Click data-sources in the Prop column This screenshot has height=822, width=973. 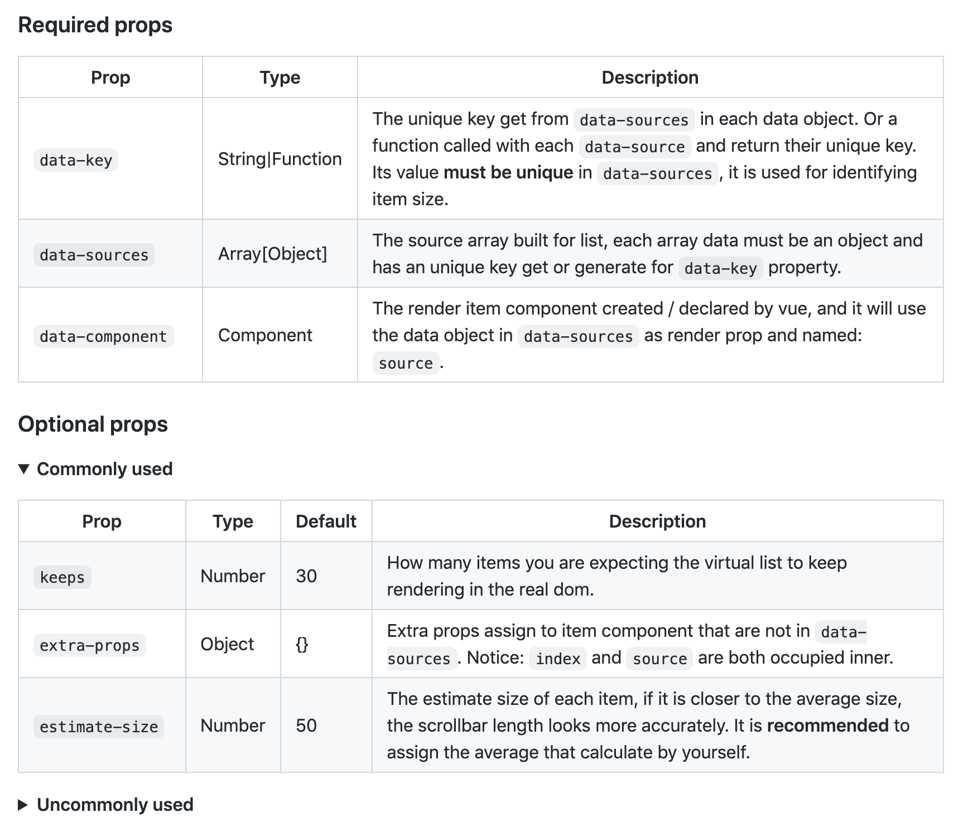[94, 255]
